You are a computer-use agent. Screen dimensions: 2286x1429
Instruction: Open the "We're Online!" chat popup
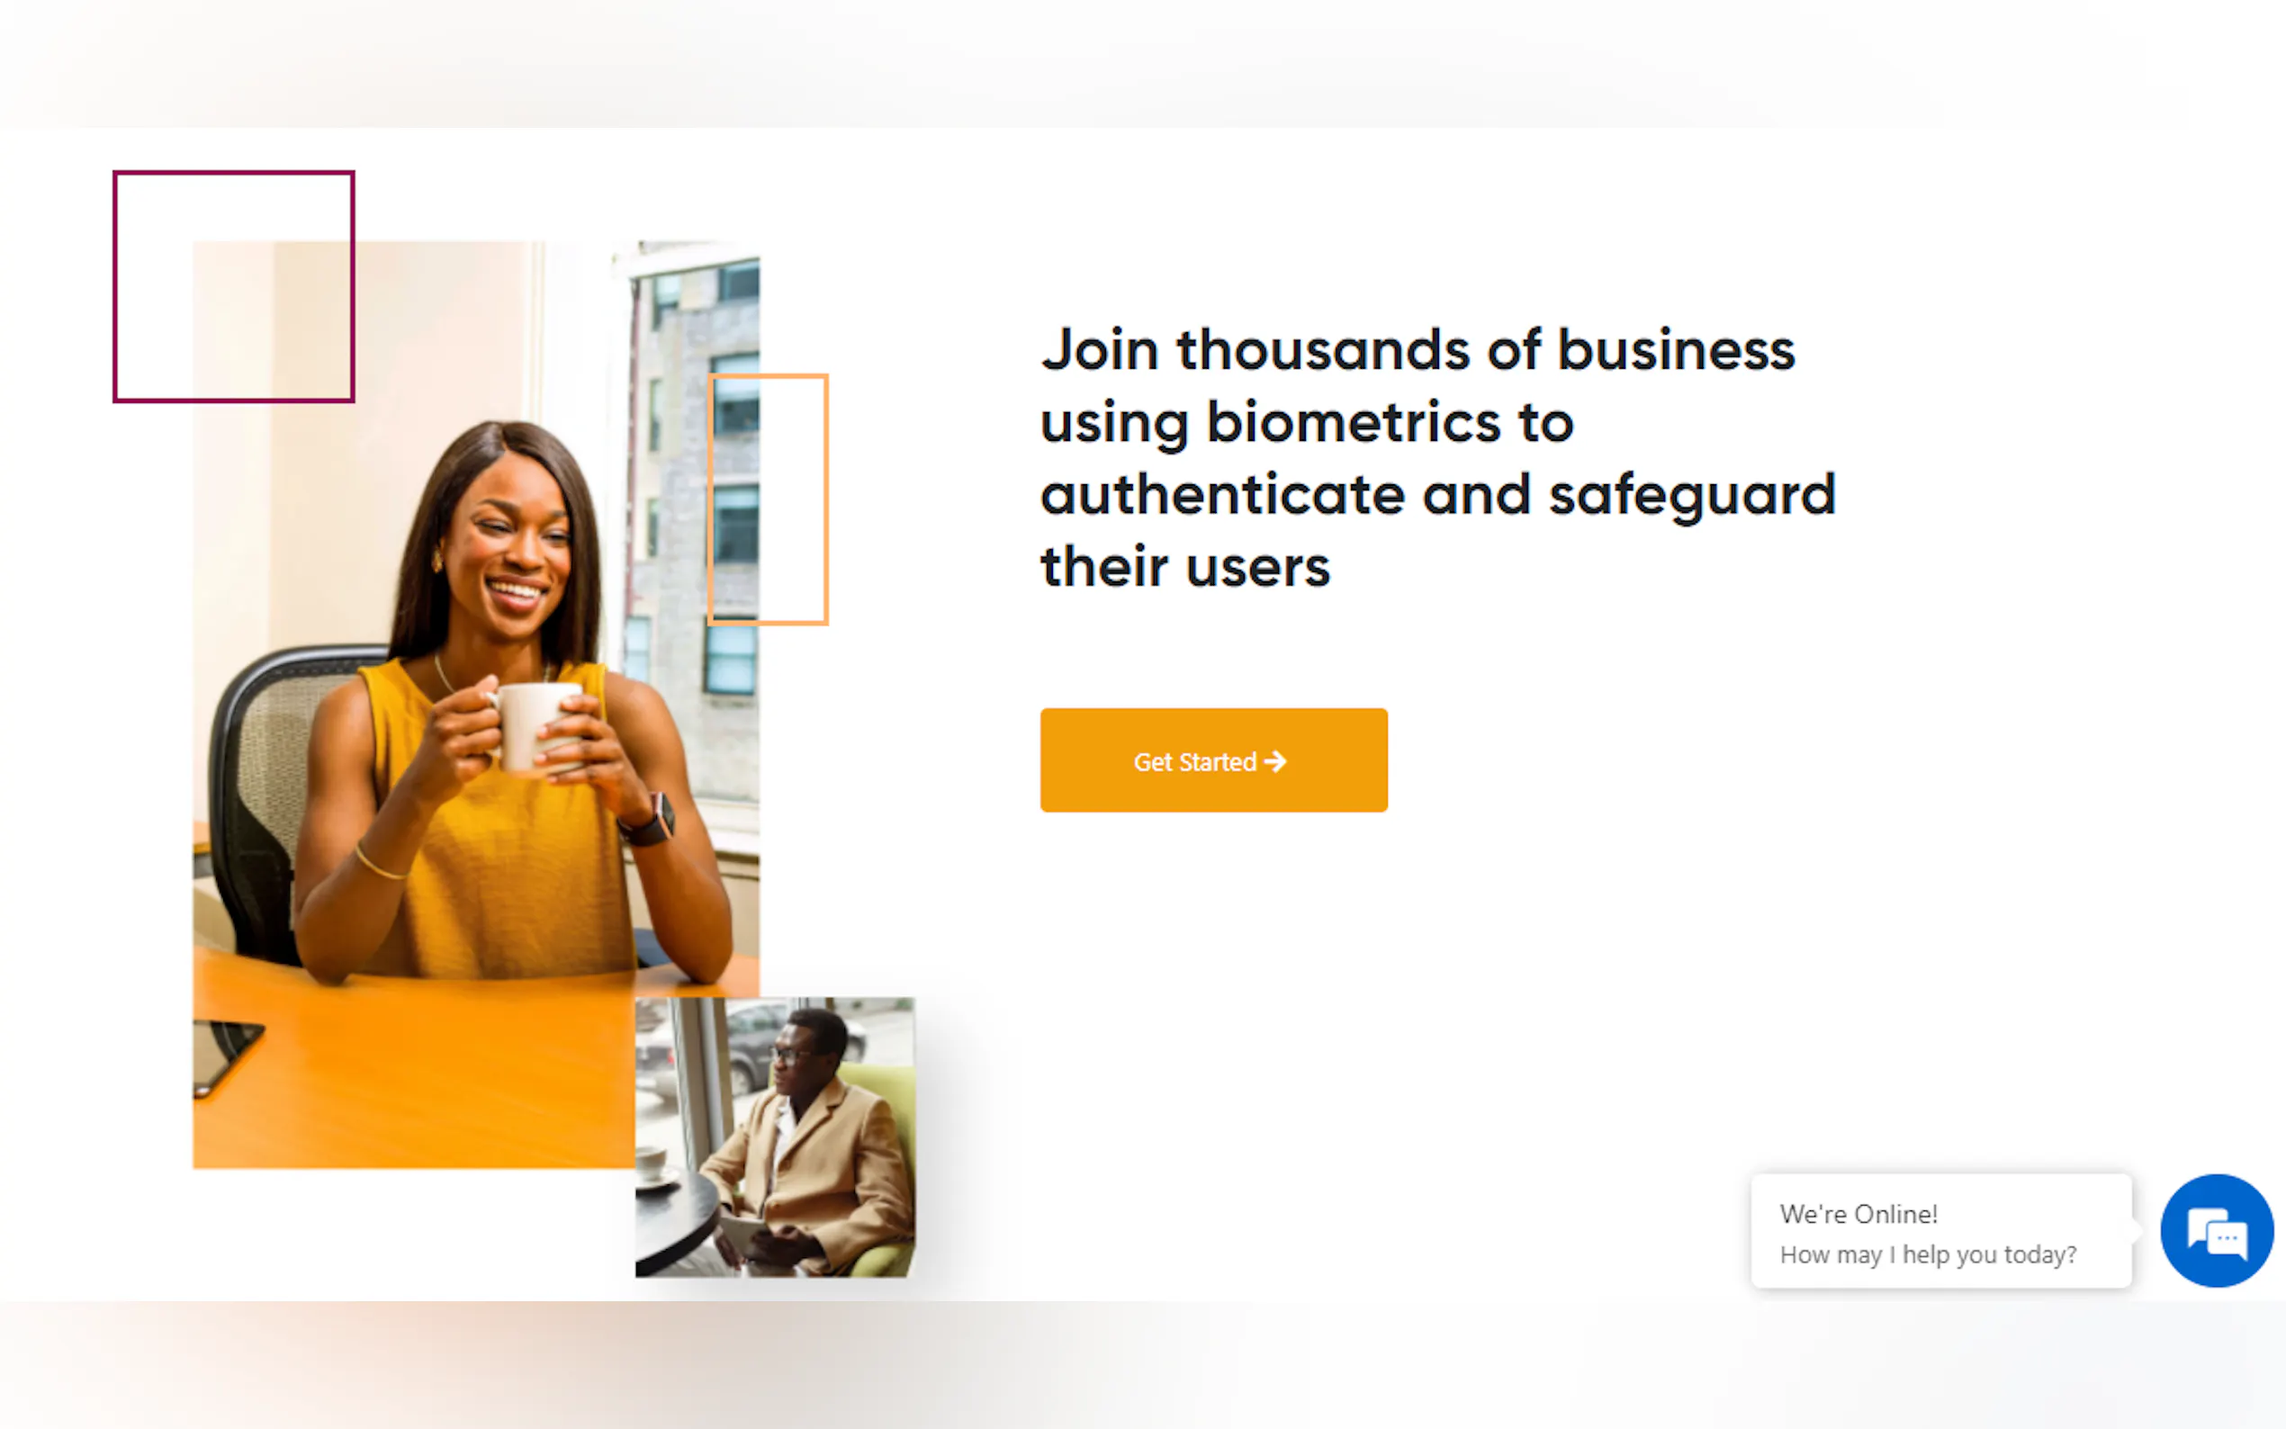[x=1941, y=1230]
